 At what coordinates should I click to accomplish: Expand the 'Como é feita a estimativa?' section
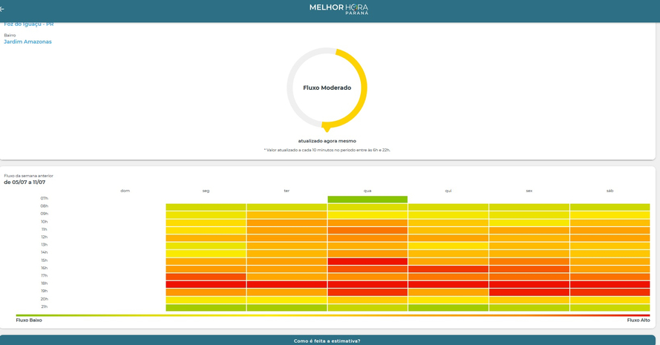tap(327, 341)
